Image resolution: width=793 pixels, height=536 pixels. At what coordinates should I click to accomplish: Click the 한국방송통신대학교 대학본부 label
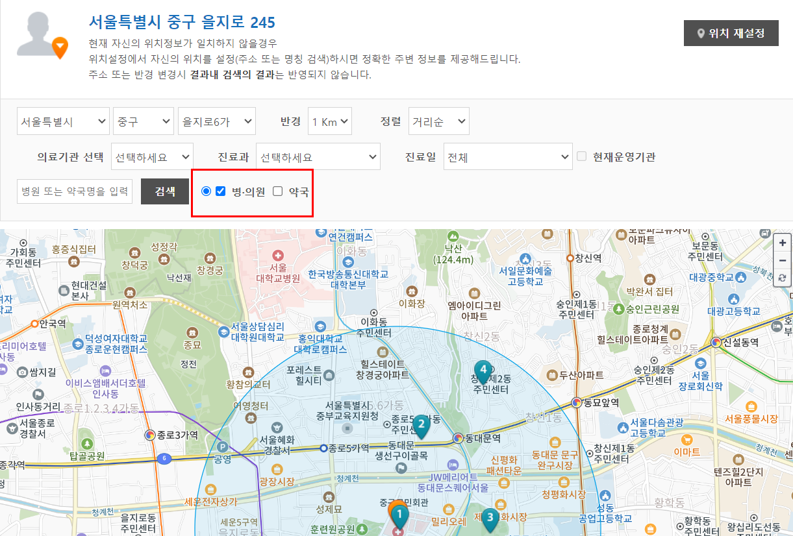coord(348,279)
